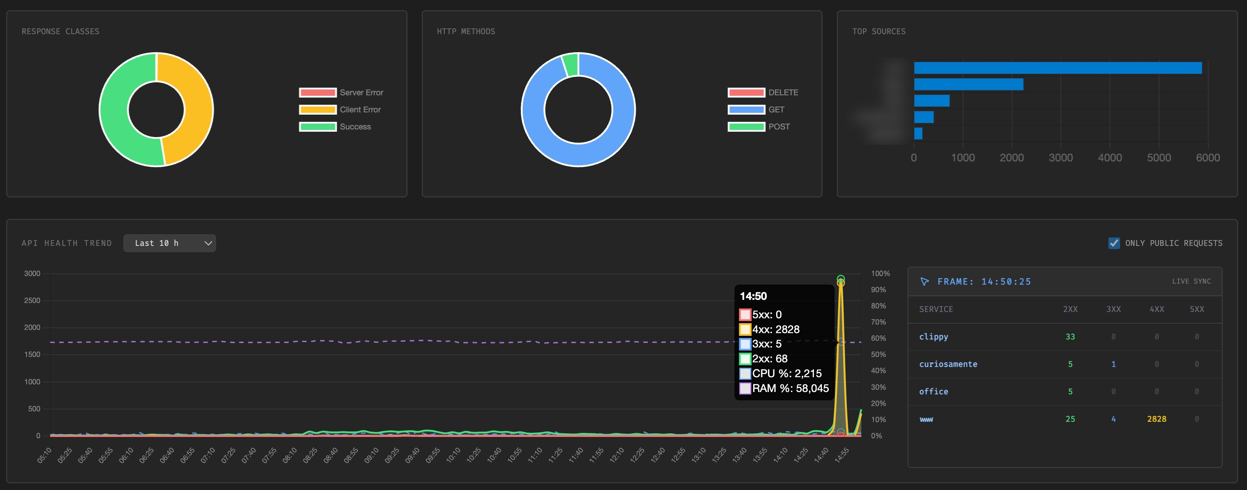Click the 14:55 time axis label
Image resolution: width=1247 pixels, height=490 pixels.
[x=842, y=455]
